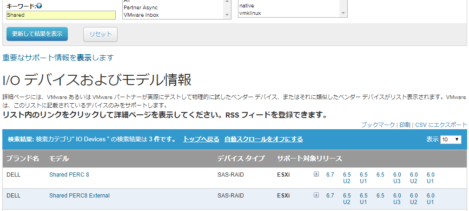Click the ブランド名 column header
The image size is (469, 211).
click(x=23, y=158)
